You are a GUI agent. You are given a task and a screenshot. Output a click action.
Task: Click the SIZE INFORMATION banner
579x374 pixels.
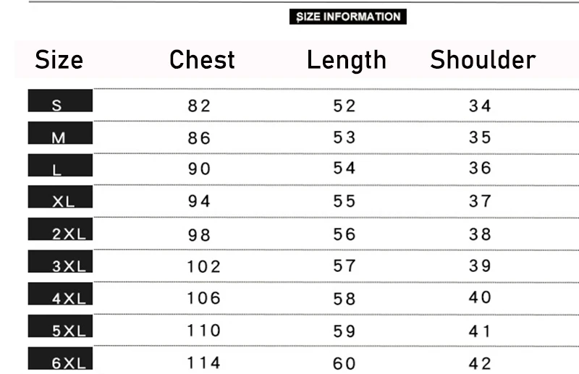pos(348,17)
